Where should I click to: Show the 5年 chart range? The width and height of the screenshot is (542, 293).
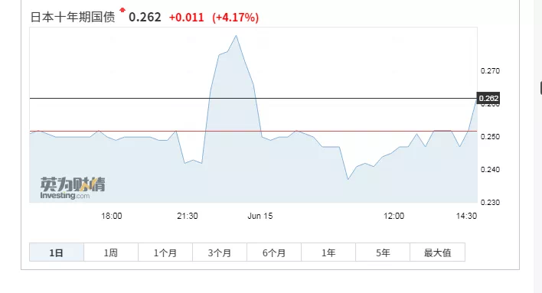click(383, 252)
